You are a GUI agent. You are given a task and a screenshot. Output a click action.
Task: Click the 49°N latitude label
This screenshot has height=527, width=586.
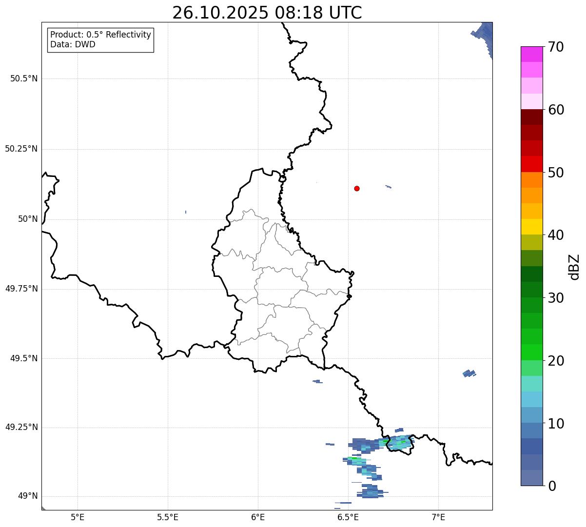tap(28, 496)
